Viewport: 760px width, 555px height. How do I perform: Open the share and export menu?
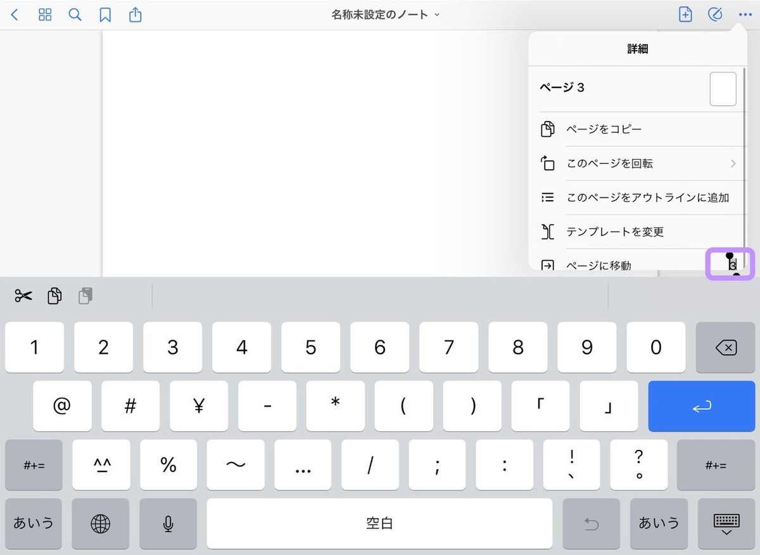[x=134, y=15]
